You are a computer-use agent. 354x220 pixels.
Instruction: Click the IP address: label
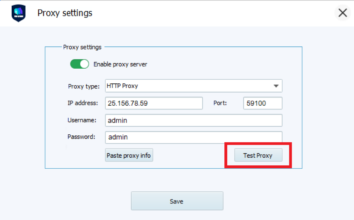pyautogui.click(x=83, y=103)
